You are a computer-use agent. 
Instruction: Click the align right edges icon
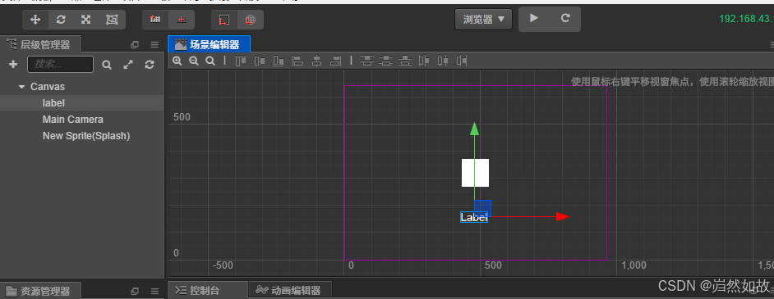click(x=336, y=61)
